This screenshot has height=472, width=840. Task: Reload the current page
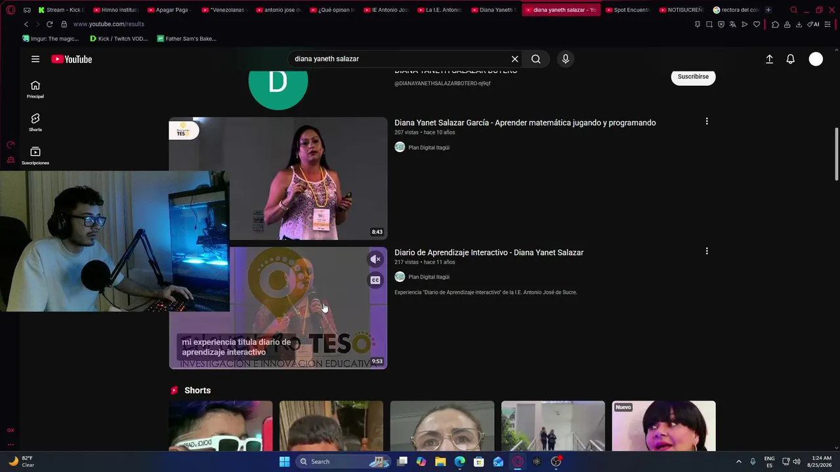[49, 24]
